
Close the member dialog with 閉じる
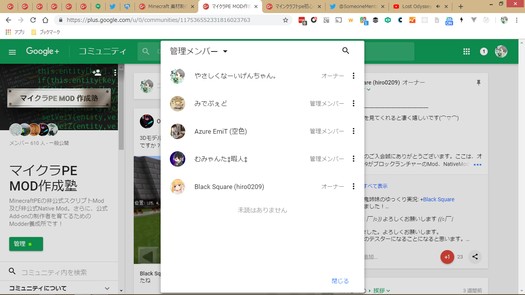click(340, 281)
